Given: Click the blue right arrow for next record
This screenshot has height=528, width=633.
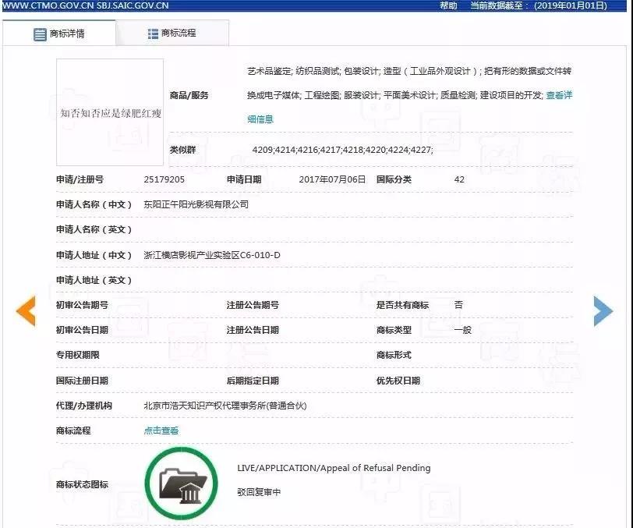Looking at the screenshot, I should tap(603, 310).
